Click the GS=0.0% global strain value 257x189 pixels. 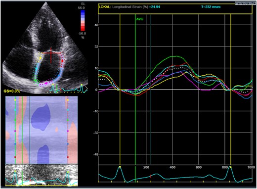12,91
